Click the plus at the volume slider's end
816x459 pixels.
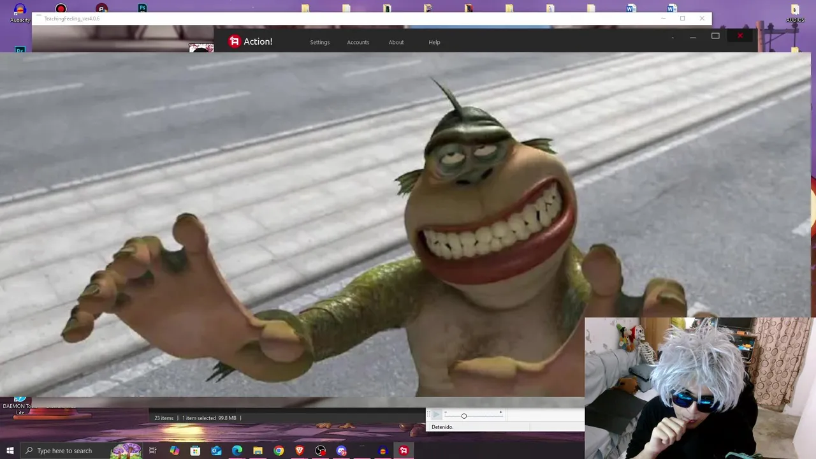(500, 412)
